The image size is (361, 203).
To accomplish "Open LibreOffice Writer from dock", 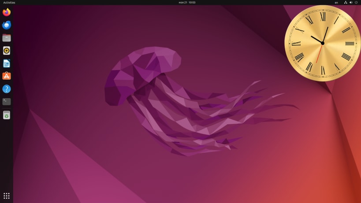I will click(x=7, y=63).
